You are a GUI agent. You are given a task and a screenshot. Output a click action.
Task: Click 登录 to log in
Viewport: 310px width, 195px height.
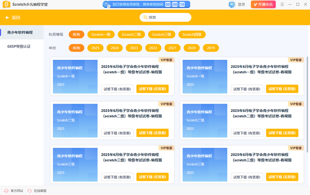242,4
